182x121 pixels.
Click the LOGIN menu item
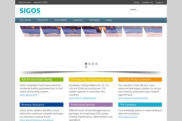point(109,20)
